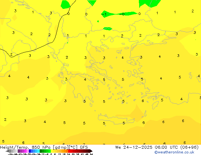
Task: Click the gray left arrow end of legend
Action: (x=7, y=151)
